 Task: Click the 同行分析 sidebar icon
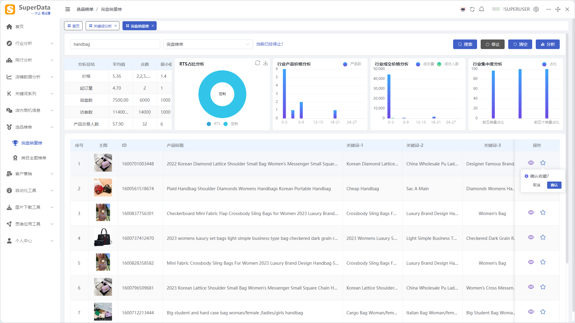[x=9, y=60]
